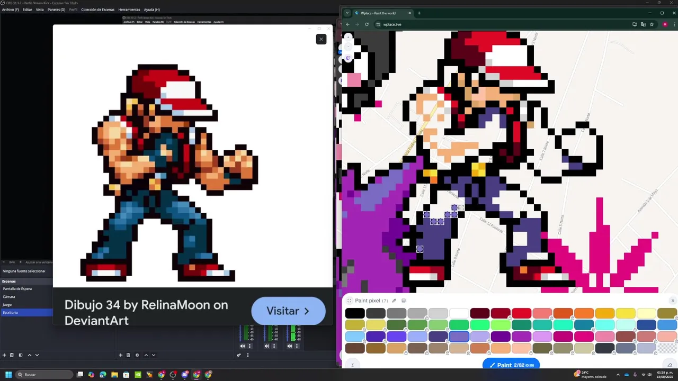Select the eraser tool in Wplace
The height and width of the screenshot is (381, 678).
[670, 365]
